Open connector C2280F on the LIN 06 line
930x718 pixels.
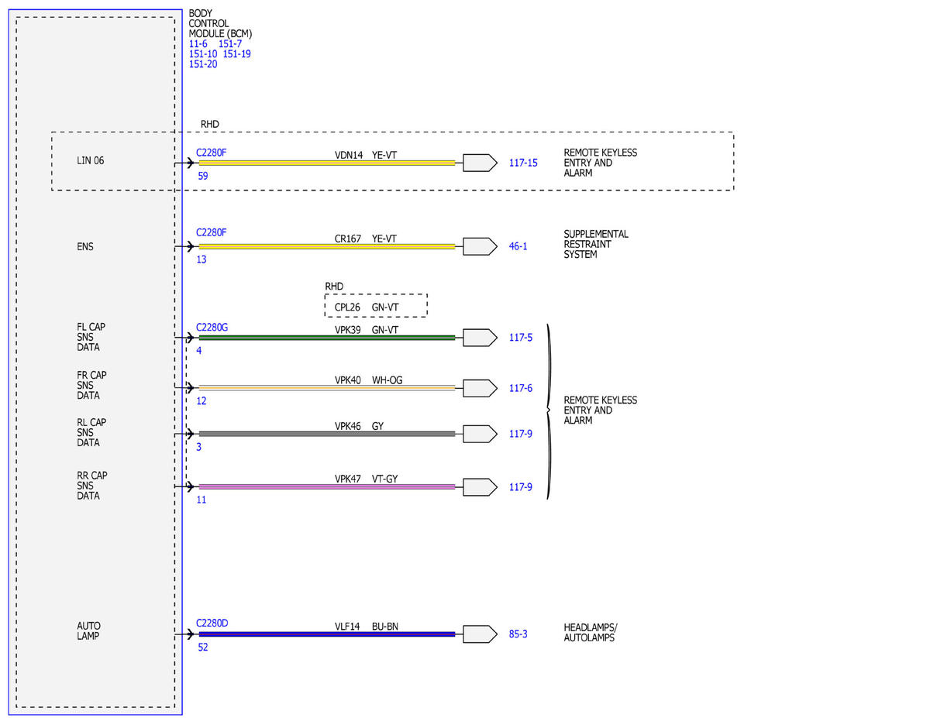(x=212, y=153)
